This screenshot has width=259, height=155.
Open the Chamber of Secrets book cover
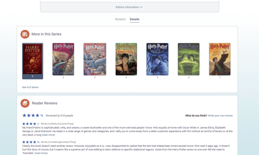[x=63, y=59]
